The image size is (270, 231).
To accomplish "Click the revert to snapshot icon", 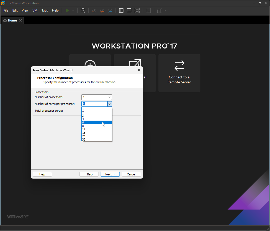I will [102, 10].
